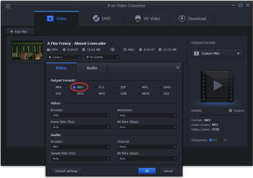Click the gear icon next to Custom
Screen dimensions: 253x178
pyautogui.click(x=231, y=110)
